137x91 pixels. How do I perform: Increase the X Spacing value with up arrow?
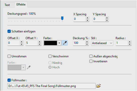point(87,18)
